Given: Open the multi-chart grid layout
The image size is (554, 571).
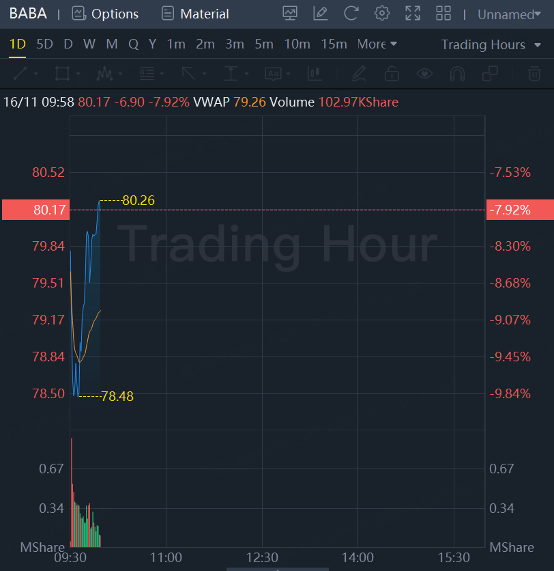Looking at the screenshot, I should (443, 14).
